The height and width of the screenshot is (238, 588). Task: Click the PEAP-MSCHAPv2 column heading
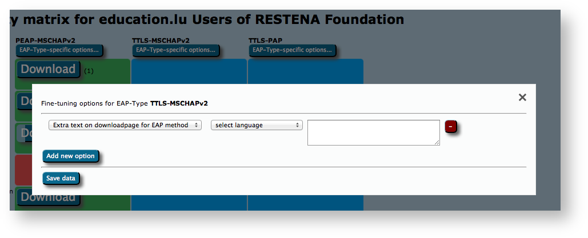point(47,41)
